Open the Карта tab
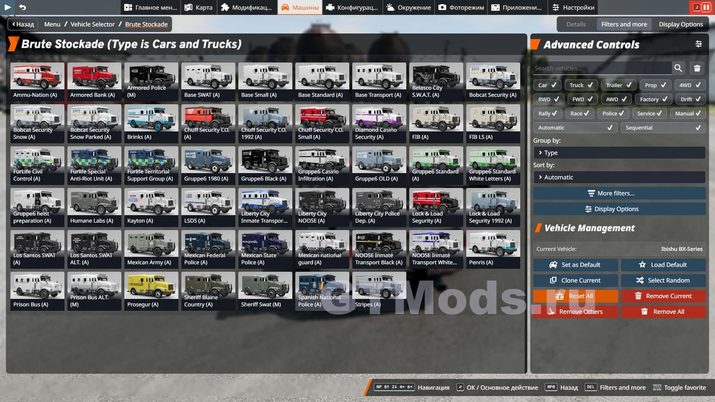 pos(199,7)
